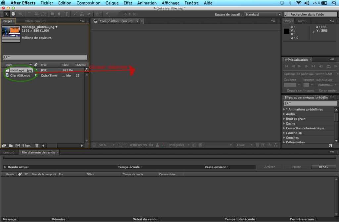Click the 8 bpc color depth indicator

coord(26,145)
